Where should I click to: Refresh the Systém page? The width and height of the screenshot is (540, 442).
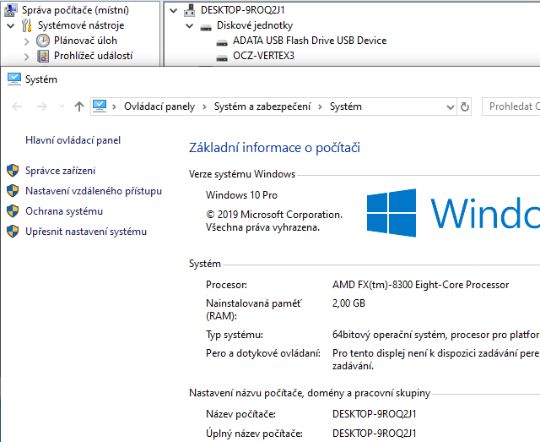click(x=465, y=107)
